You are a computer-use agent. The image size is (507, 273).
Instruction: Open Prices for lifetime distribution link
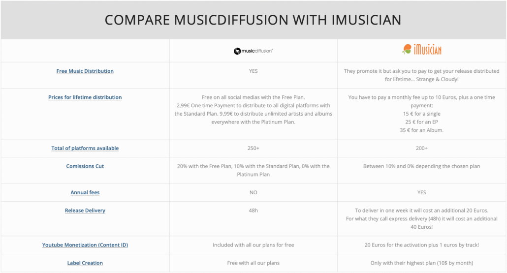[x=85, y=97]
